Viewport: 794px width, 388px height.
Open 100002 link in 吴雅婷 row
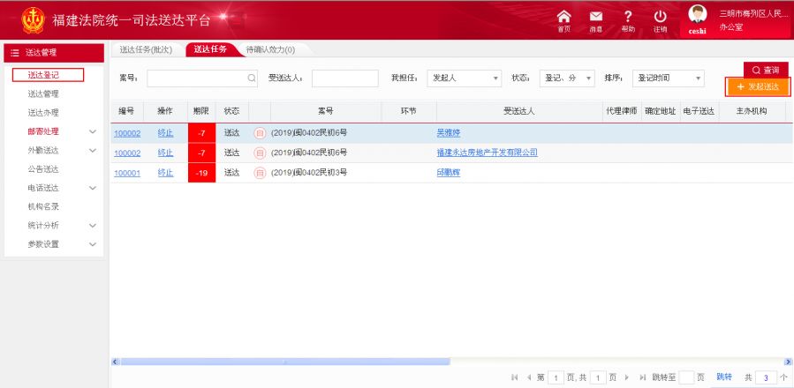point(127,133)
